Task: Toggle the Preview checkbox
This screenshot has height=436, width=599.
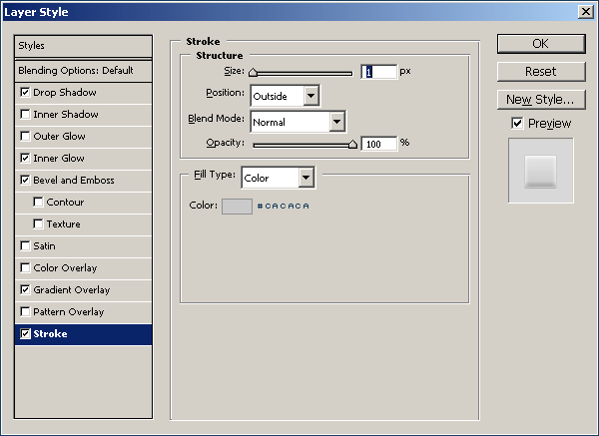Action: click(517, 124)
